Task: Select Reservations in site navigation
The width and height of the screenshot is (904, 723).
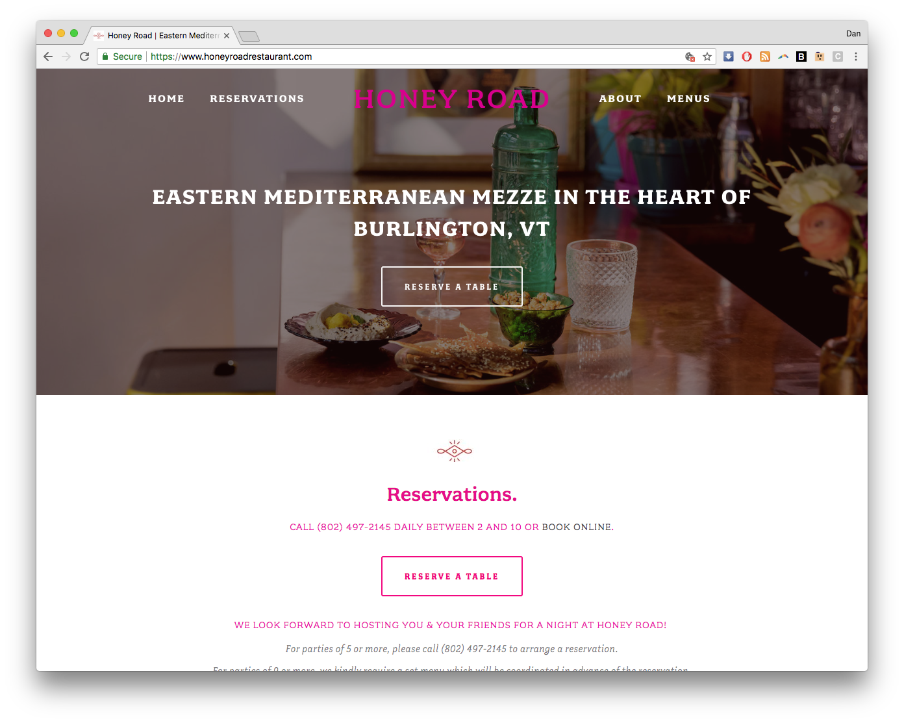Action: [x=257, y=99]
